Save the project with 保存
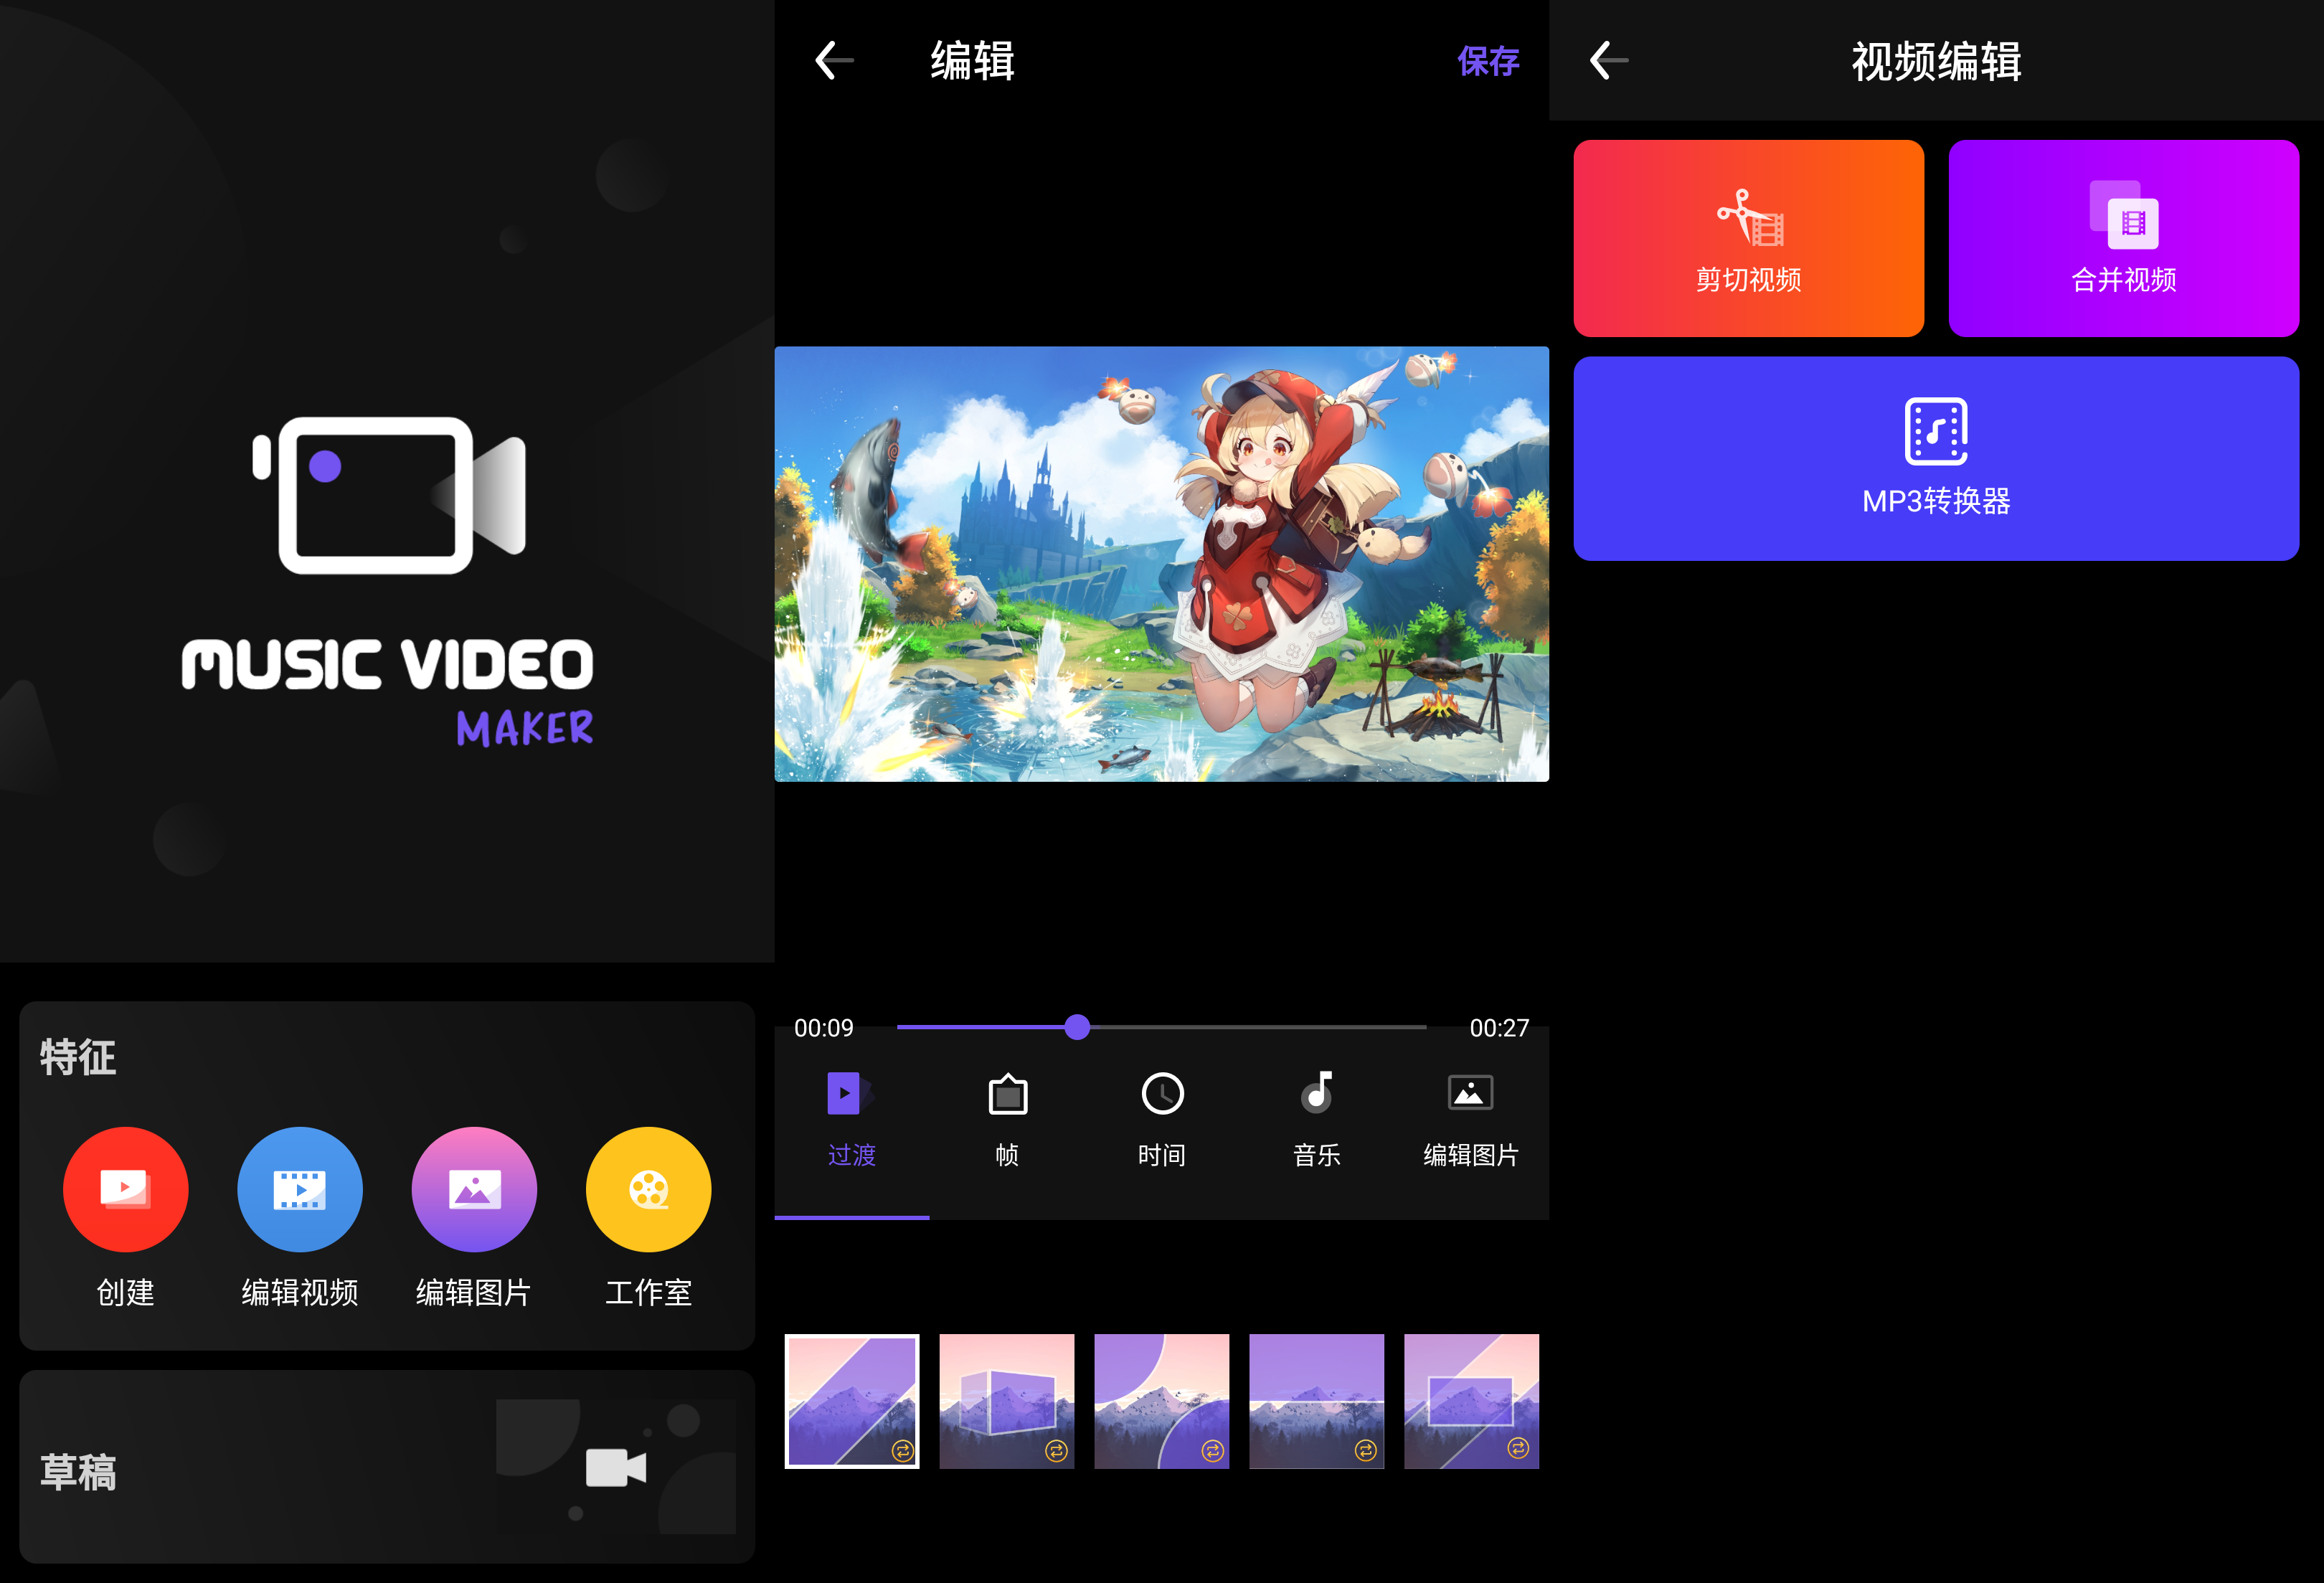 pos(1487,62)
